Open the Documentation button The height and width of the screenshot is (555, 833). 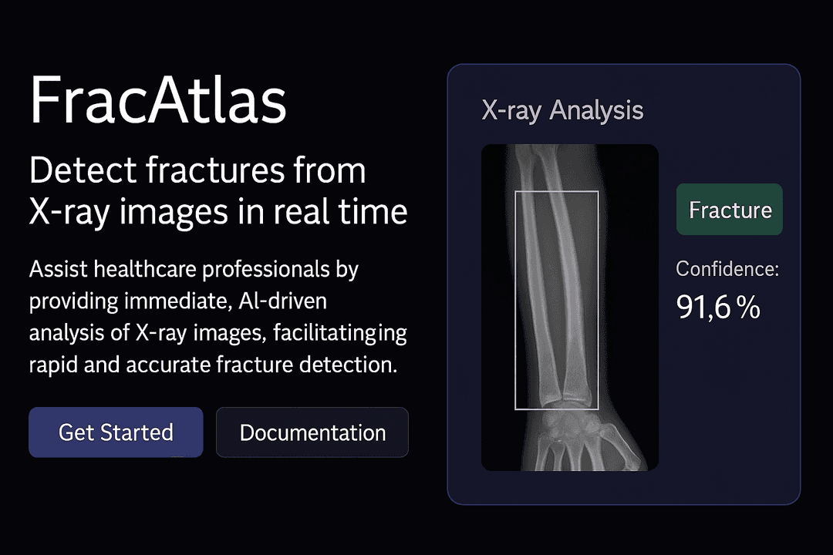312,432
